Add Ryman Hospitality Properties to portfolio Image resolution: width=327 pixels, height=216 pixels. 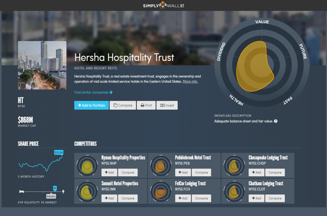pos(109,173)
